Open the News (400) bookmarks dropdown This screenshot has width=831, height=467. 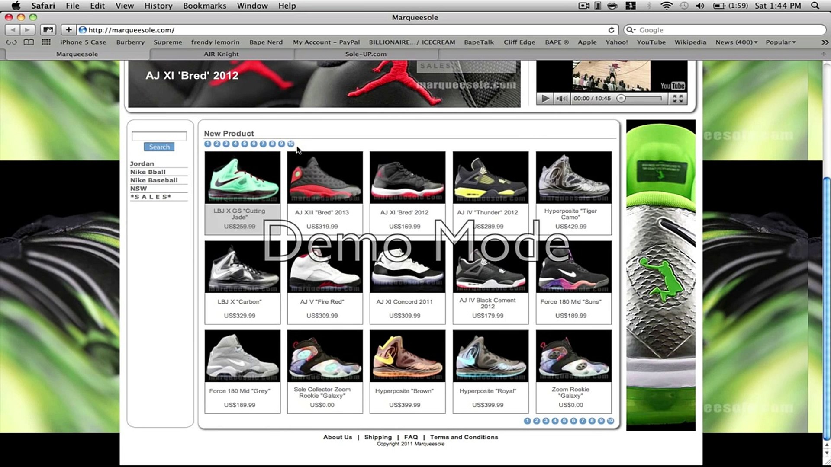736,42
